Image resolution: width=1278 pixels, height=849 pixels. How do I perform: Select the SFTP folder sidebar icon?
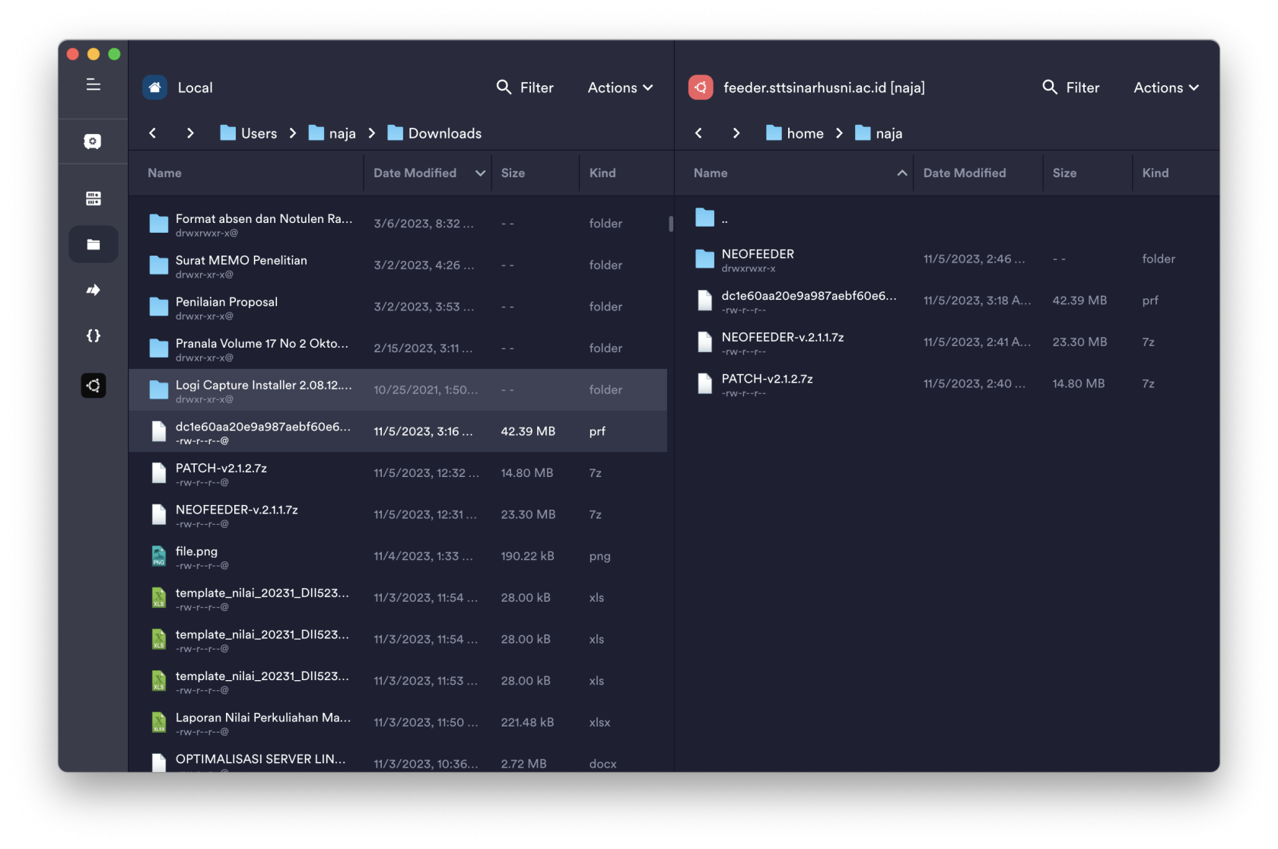click(93, 244)
